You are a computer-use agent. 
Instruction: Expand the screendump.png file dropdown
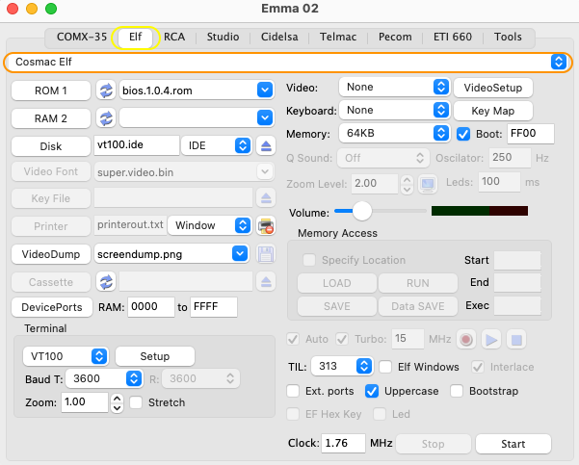[240, 253]
